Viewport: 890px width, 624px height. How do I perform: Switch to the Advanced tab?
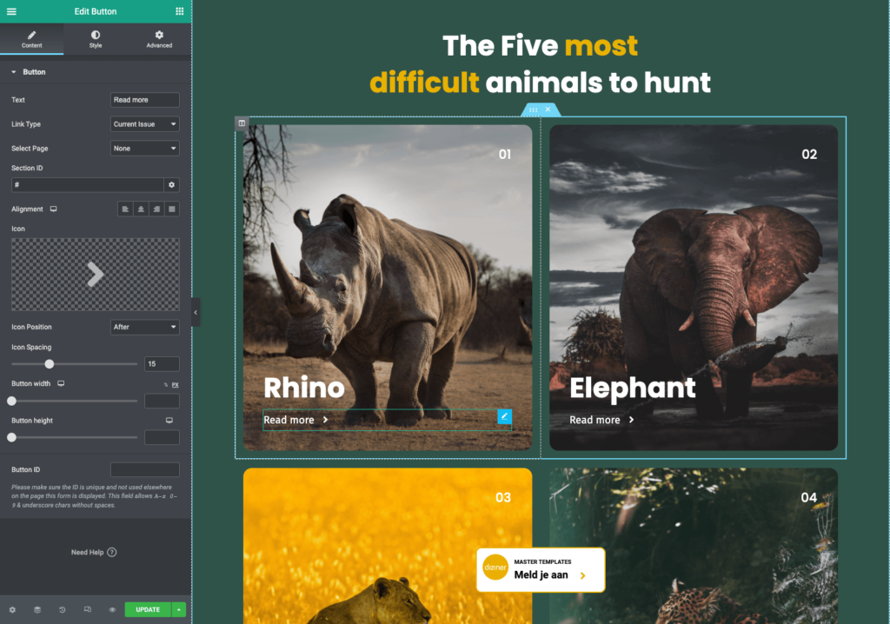159,39
